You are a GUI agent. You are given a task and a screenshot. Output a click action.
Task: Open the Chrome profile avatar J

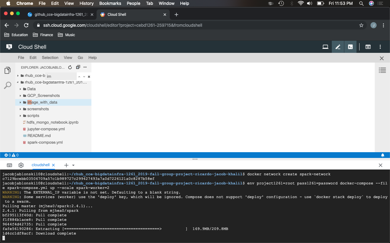(374, 25)
